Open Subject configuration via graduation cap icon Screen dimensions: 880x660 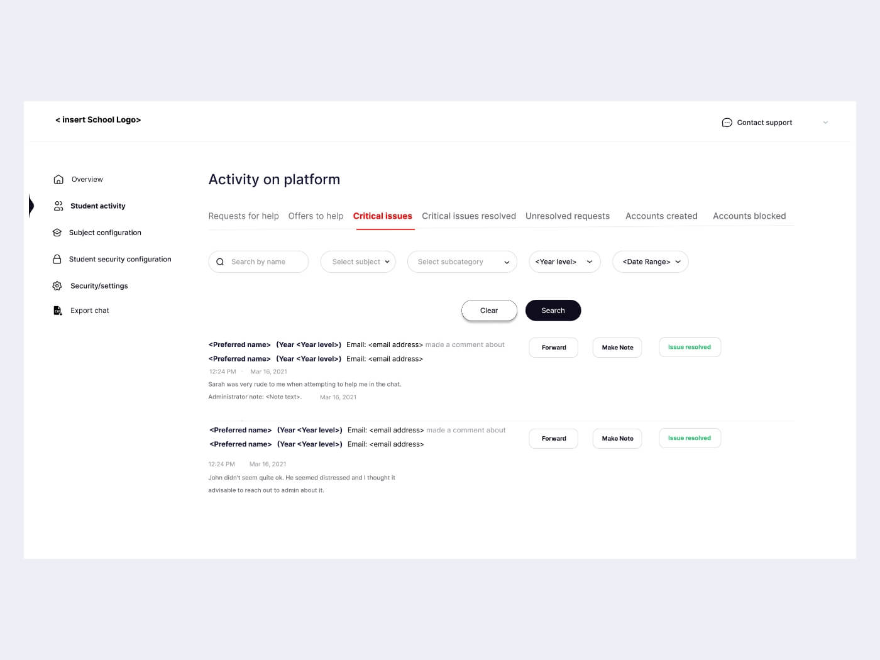57,232
